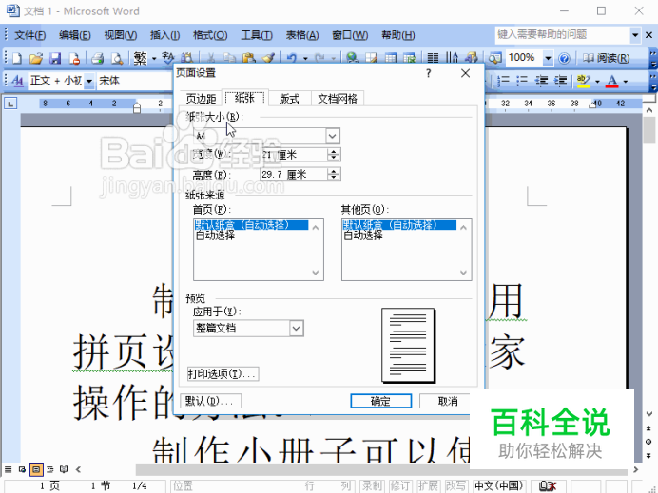Viewport: 658px width, 493px height.
Task: Click the dialog help question mark button
Action: click(428, 73)
